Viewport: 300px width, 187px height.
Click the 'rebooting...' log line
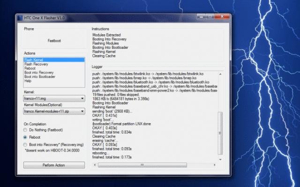(101, 153)
